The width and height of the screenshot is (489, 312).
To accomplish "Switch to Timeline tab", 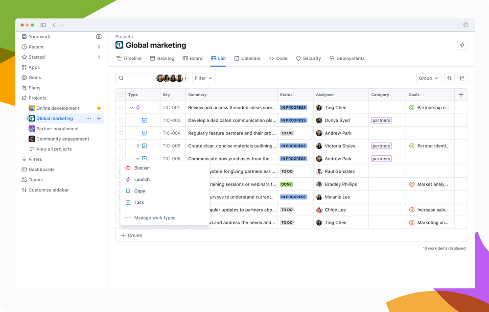I will point(128,58).
